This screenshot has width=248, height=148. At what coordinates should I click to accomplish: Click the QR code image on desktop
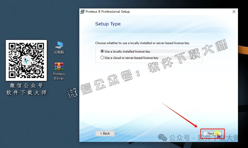pyautogui.click(x=26, y=61)
